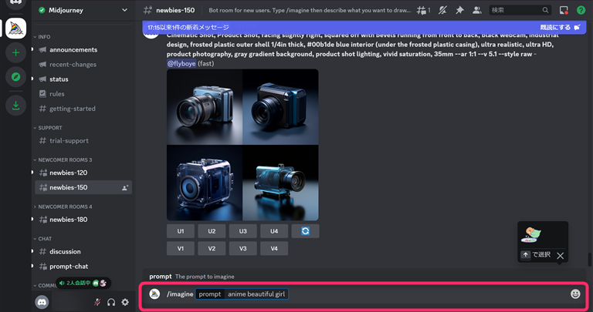Open User Settings gear icon
The width and height of the screenshot is (593, 312).
pyautogui.click(x=125, y=303)
